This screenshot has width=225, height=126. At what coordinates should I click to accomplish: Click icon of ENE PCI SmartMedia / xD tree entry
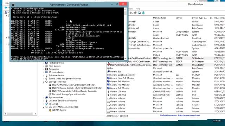(50, 91)
